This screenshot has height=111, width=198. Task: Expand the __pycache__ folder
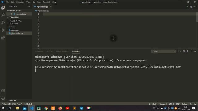(19, 20)
